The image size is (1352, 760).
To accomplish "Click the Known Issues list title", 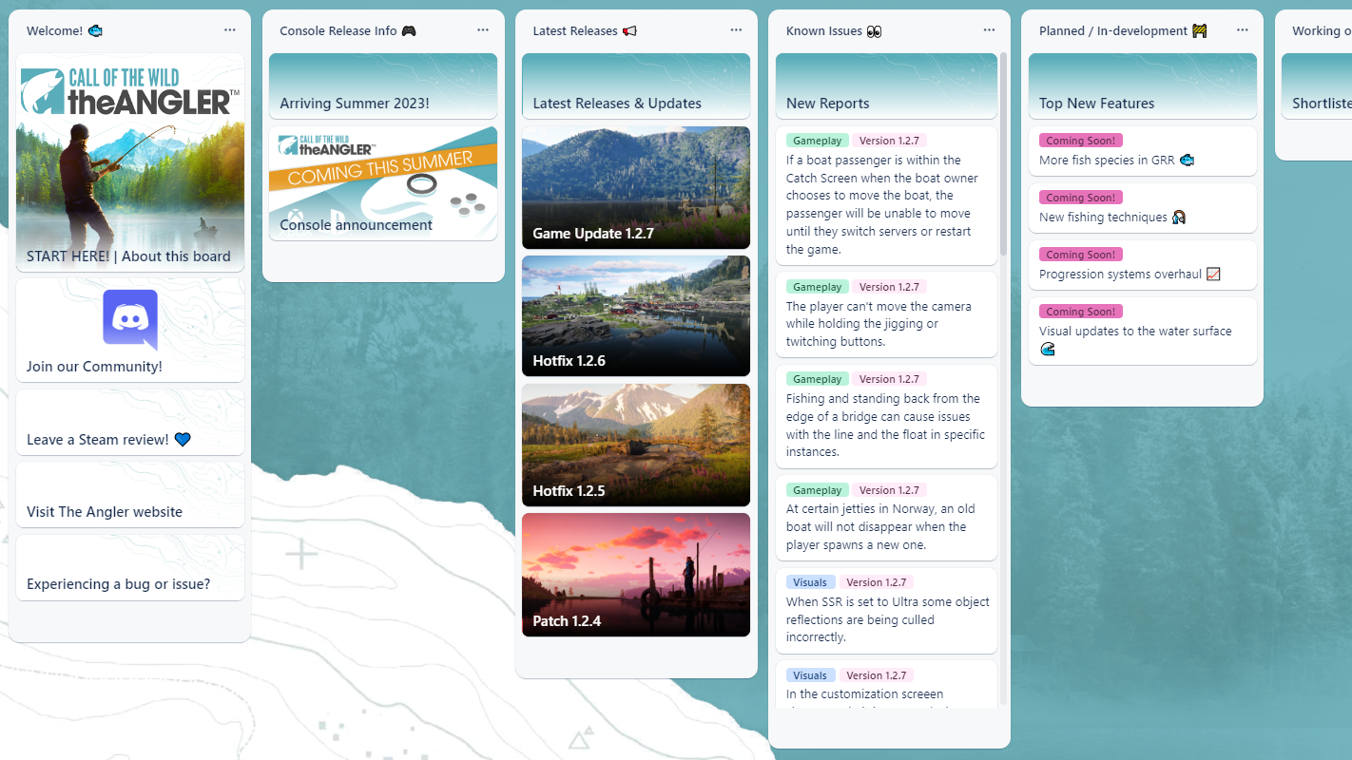I will pos(834,31).
